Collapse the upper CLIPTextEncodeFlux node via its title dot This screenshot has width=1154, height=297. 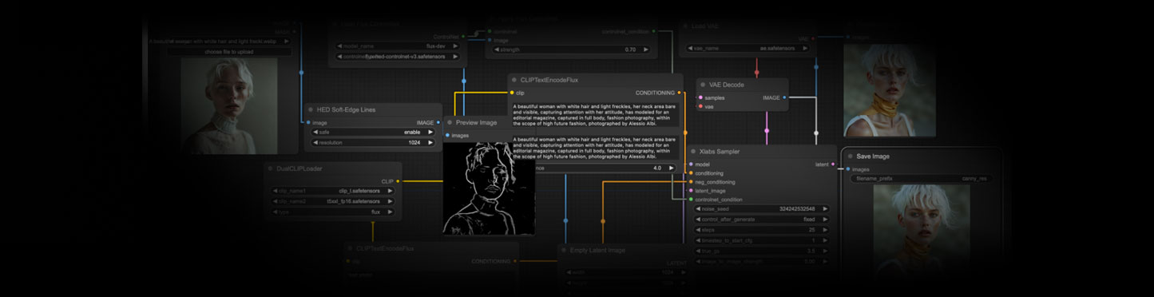coord(514,80)
